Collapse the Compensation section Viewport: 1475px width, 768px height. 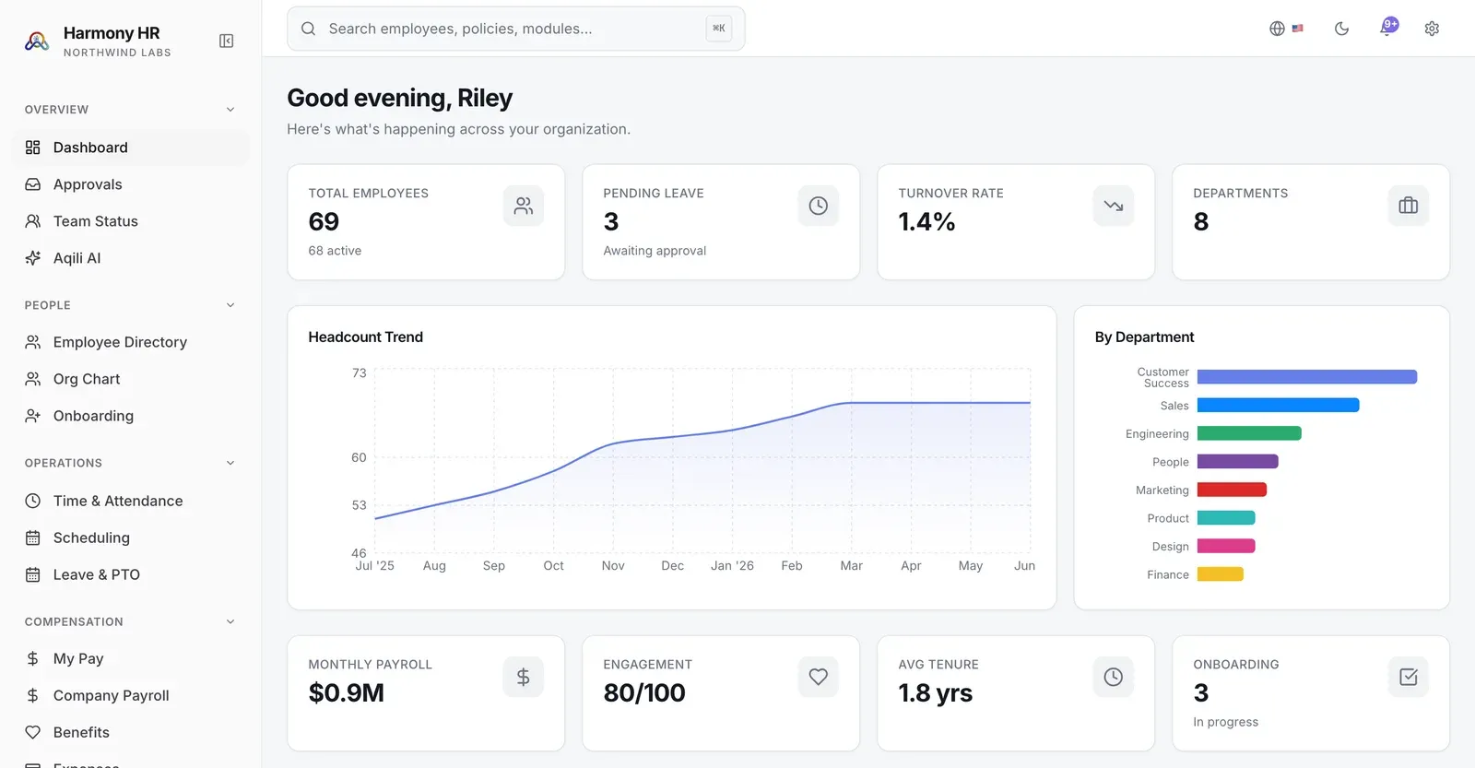(230, 621)
